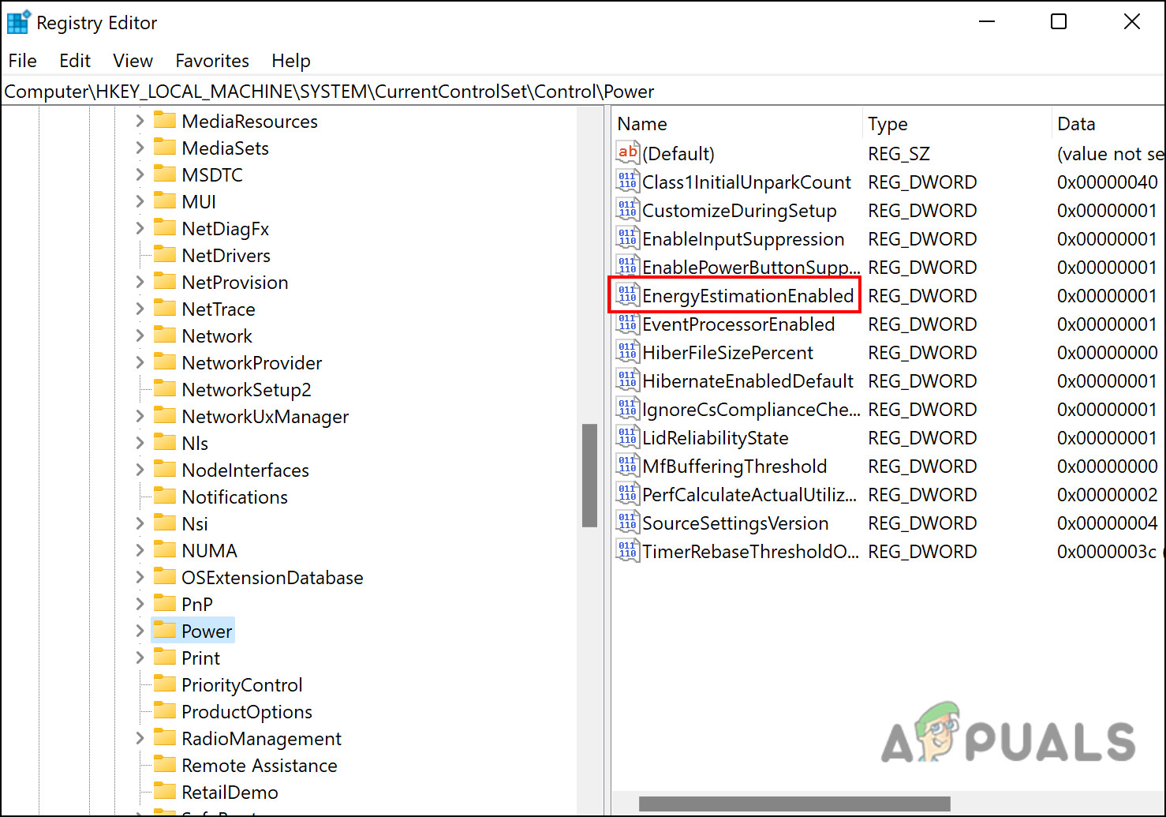Expand the RadioManagement key
The width and height of the screenshot is (1166, 817).
(x=140, y=738)
